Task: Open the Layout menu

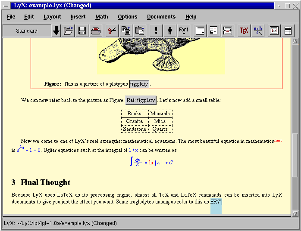Action: [52, 17]
